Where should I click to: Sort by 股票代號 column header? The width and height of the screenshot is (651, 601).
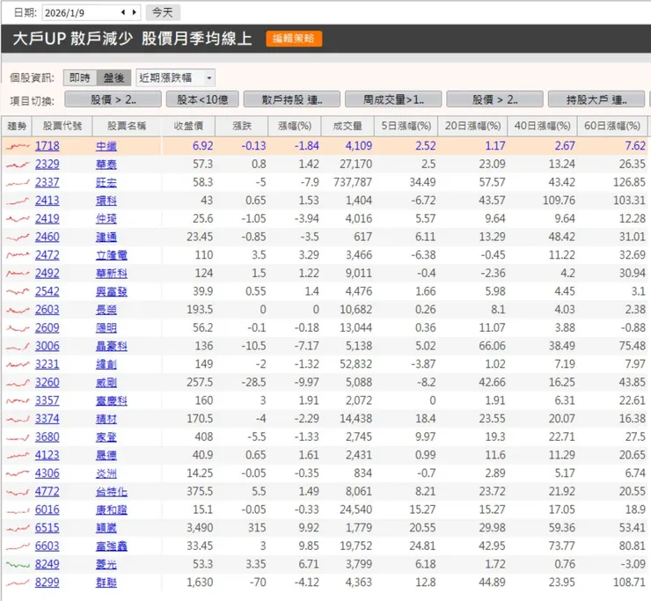62,126
